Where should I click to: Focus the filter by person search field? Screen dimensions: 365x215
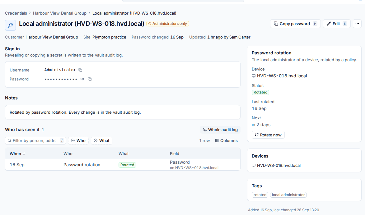coord(35,141)
